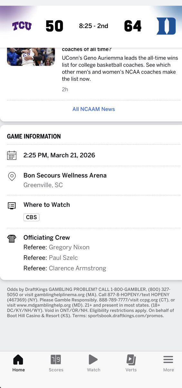Tap the TCU team logo
The width and height of the screenshot is (182, 388).
[x=22, y=26]
